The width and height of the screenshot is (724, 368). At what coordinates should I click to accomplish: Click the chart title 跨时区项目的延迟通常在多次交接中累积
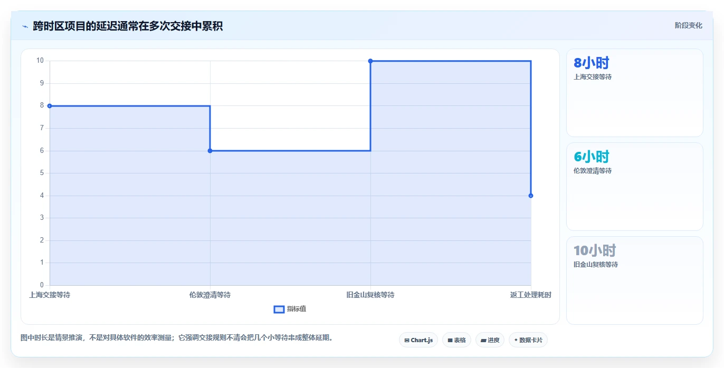(128, 26)
